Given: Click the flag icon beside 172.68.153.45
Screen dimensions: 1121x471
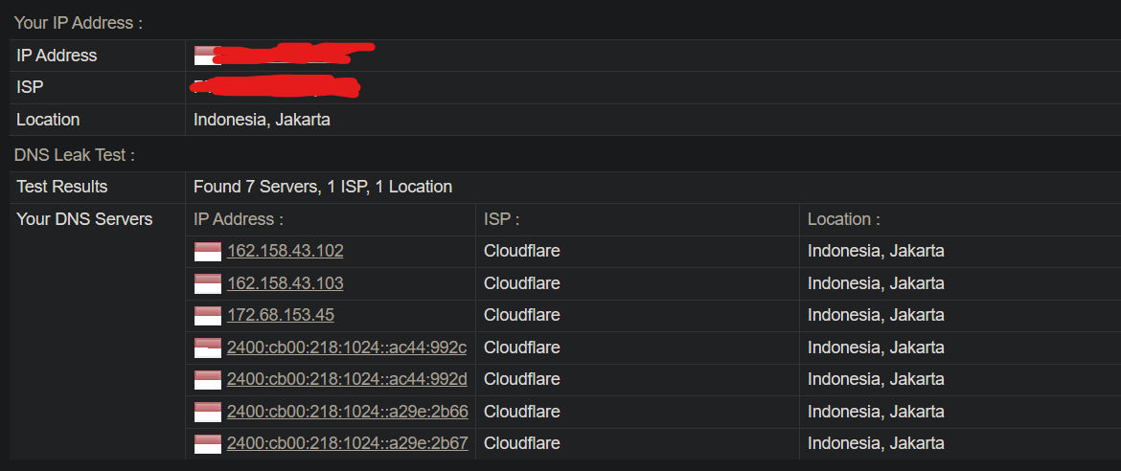Looking at the screenshot, I should point(207,315).
